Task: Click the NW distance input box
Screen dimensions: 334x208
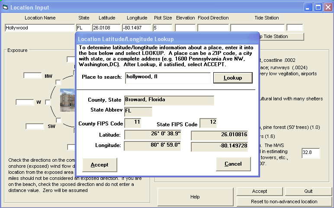Action: [32, 76]
